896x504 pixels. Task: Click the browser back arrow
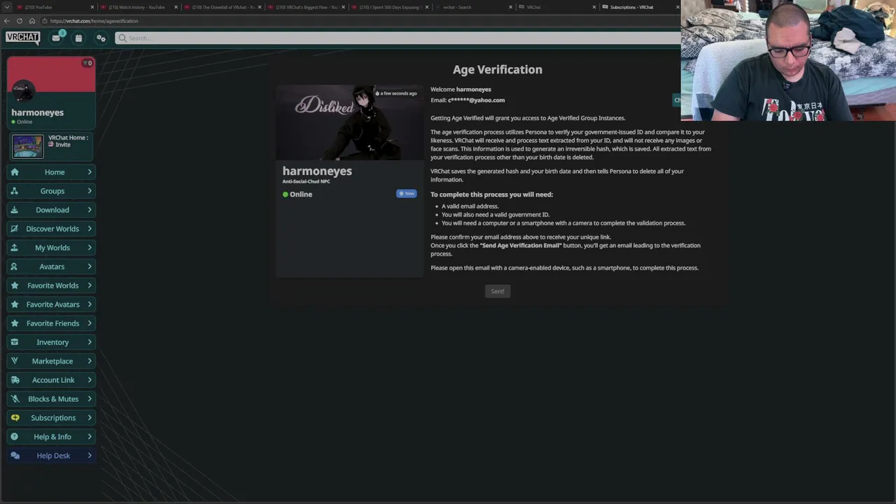7,21
